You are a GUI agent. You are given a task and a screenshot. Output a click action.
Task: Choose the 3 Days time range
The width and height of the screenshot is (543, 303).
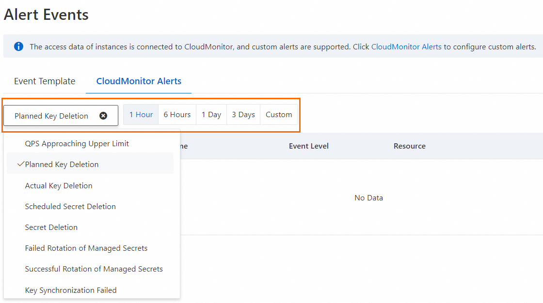click(243, 115)
